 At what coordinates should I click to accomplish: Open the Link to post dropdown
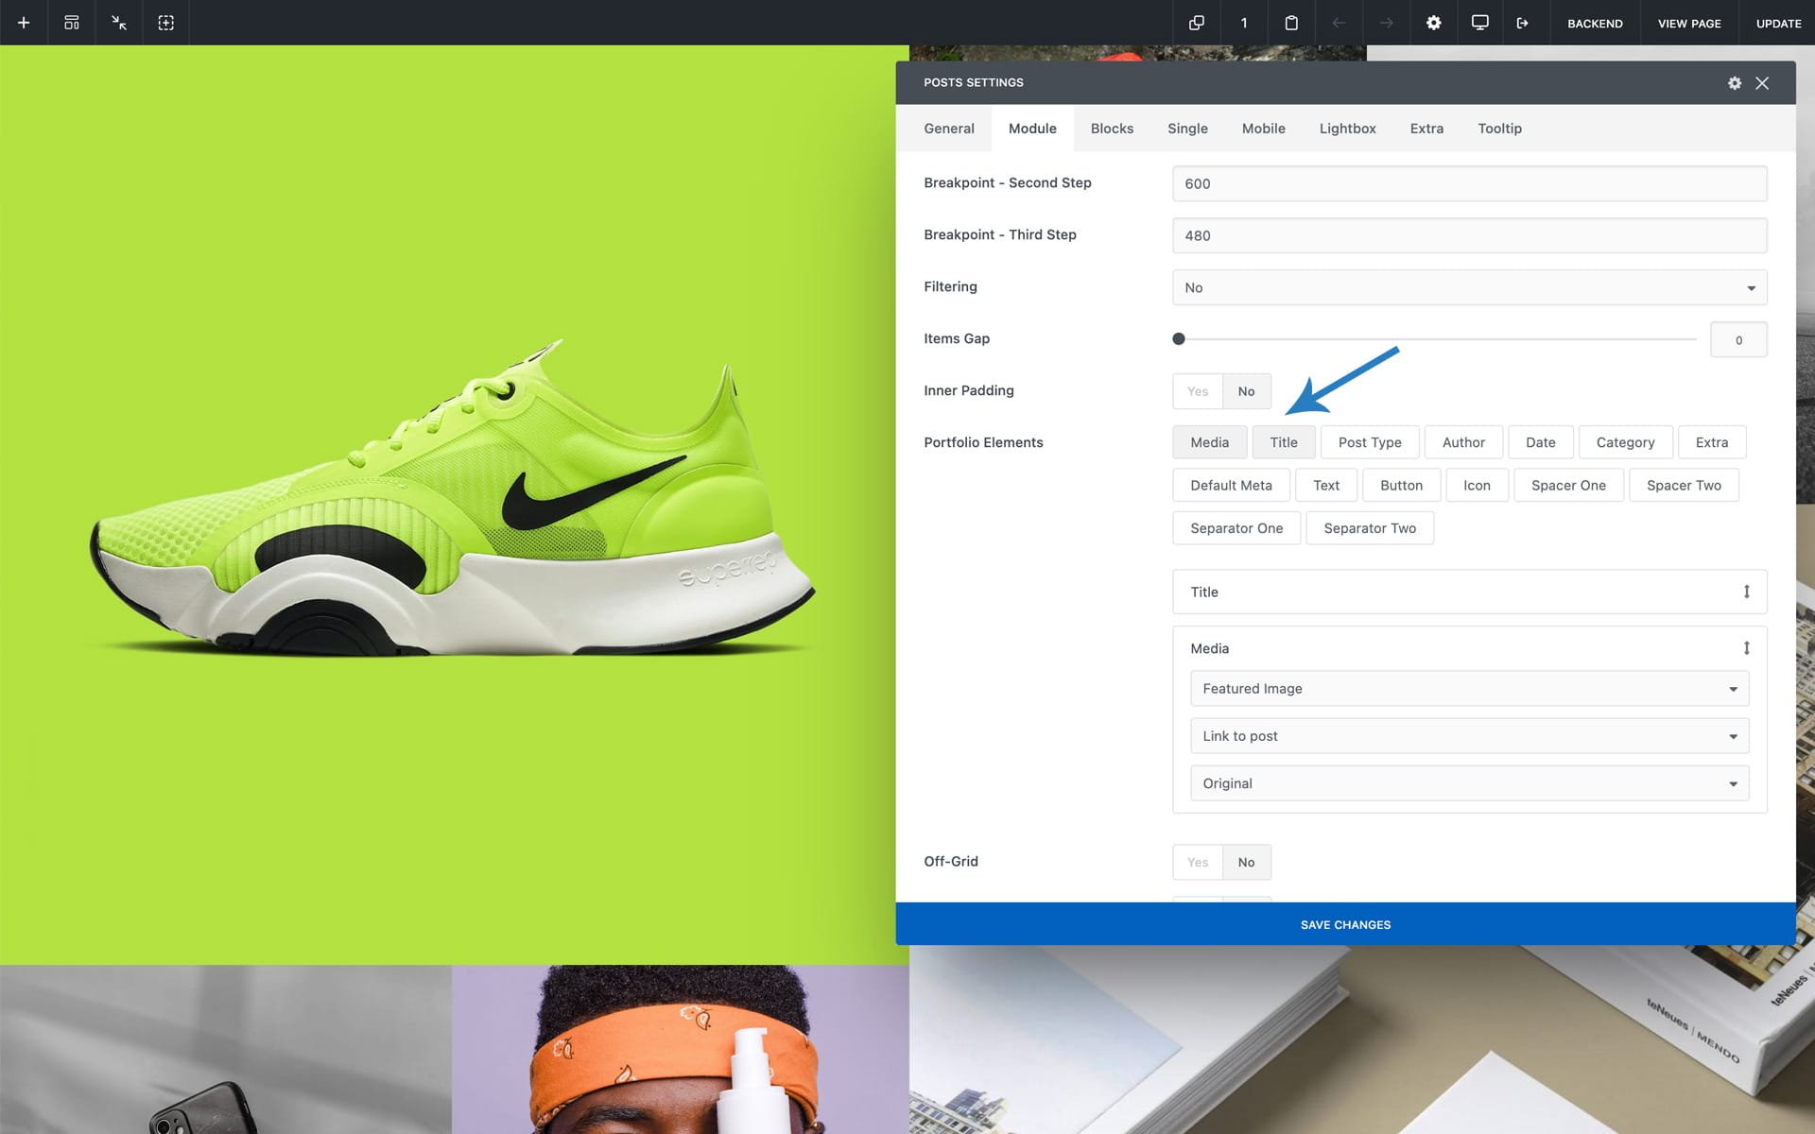[1469, 736]
